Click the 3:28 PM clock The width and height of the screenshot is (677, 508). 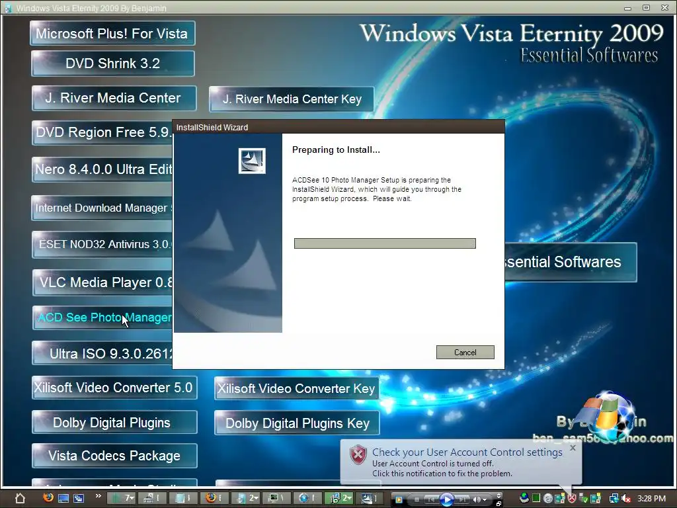point(651,499)
